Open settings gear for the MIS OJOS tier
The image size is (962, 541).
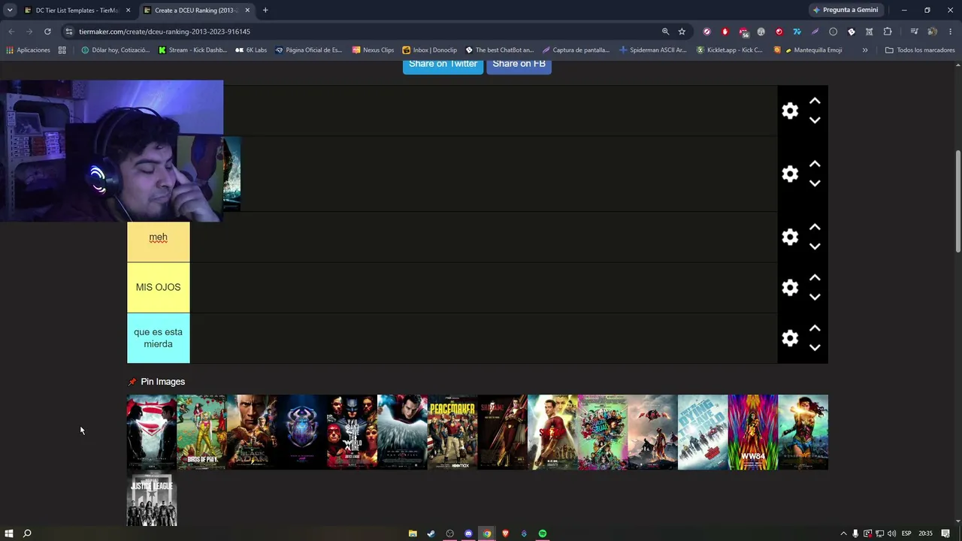point(790,288)
